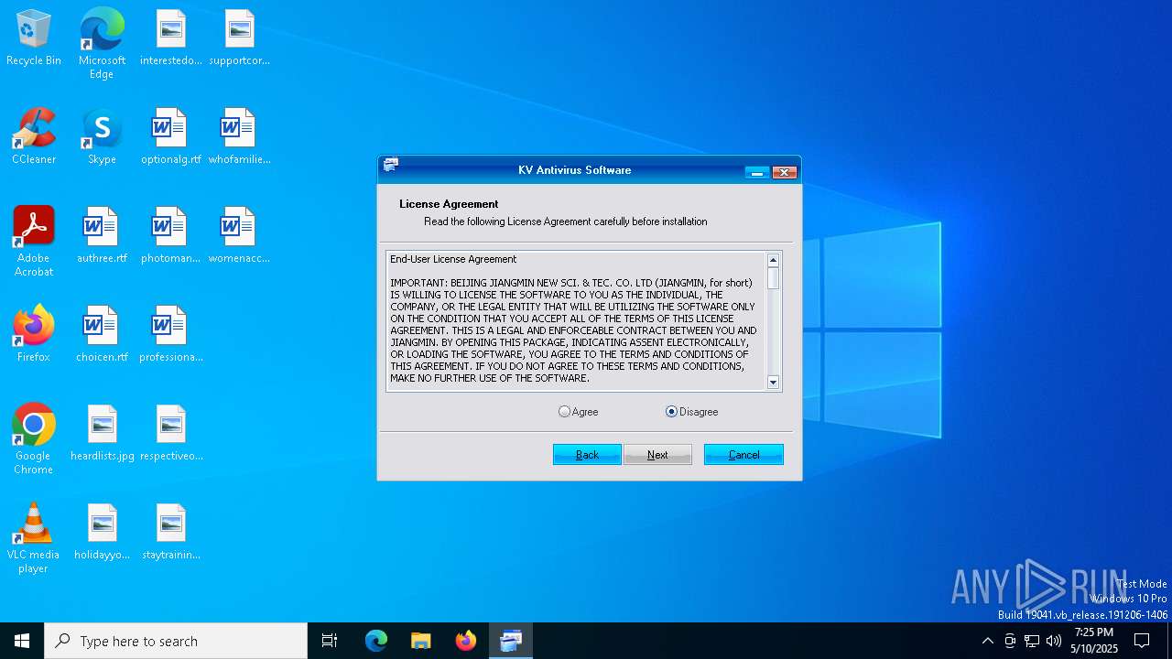Select the choicen.rtf document
1172x659 pixels.
tap(102, 335)
